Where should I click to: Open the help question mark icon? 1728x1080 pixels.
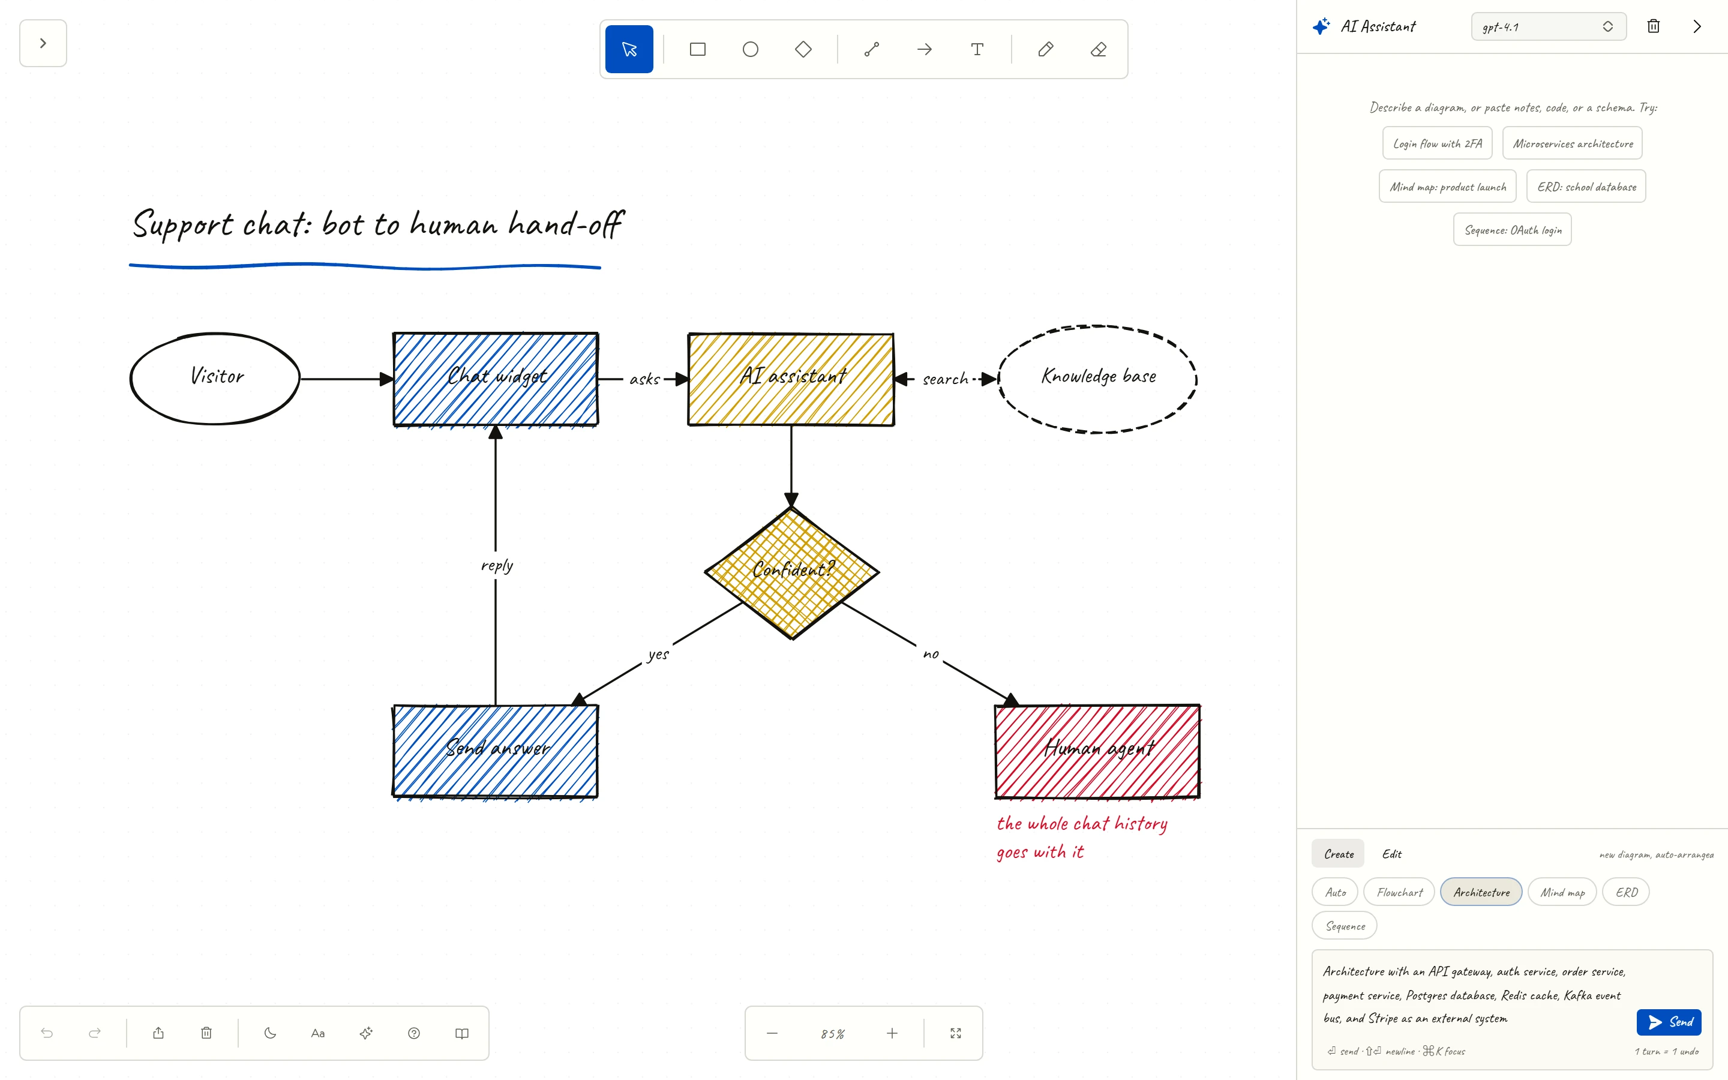414,1033
